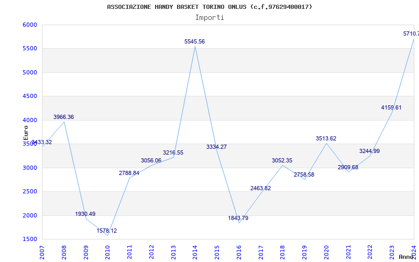The width and height of the screenshot is (419, 262).
Task: Click the 1930.49 data label
Action: pyautogui.click(x=85, y=214)
